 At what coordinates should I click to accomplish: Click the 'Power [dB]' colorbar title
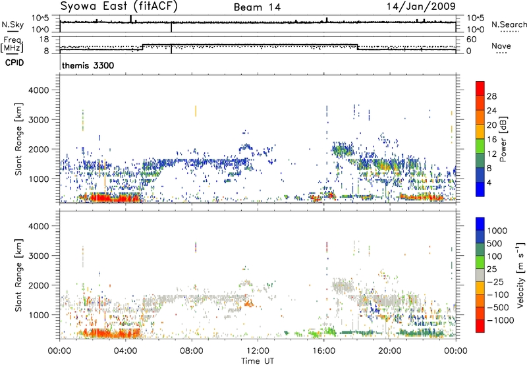[x=503, y=139]
